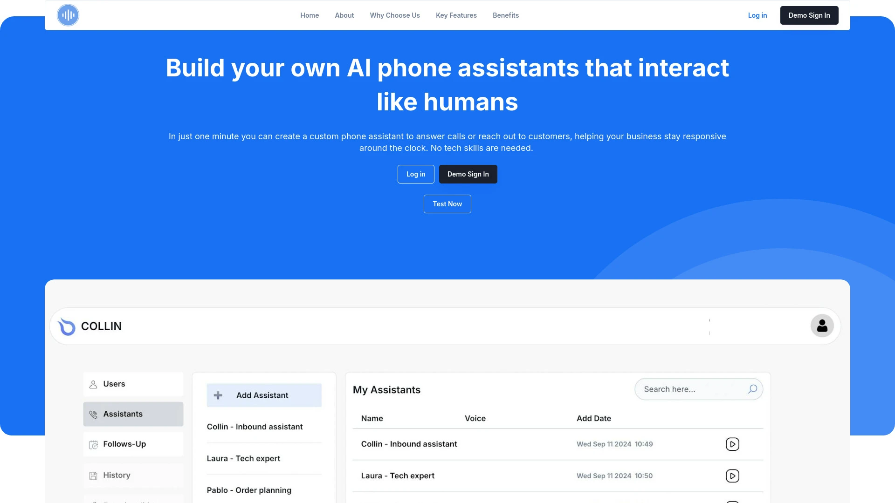Screen dimensions: 895x503
Task: Open the Key Features nav menu item
Action: tap(456, 15)
